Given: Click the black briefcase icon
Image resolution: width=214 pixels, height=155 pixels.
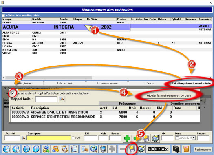Looking at the screenshot, I should (176, 149).
